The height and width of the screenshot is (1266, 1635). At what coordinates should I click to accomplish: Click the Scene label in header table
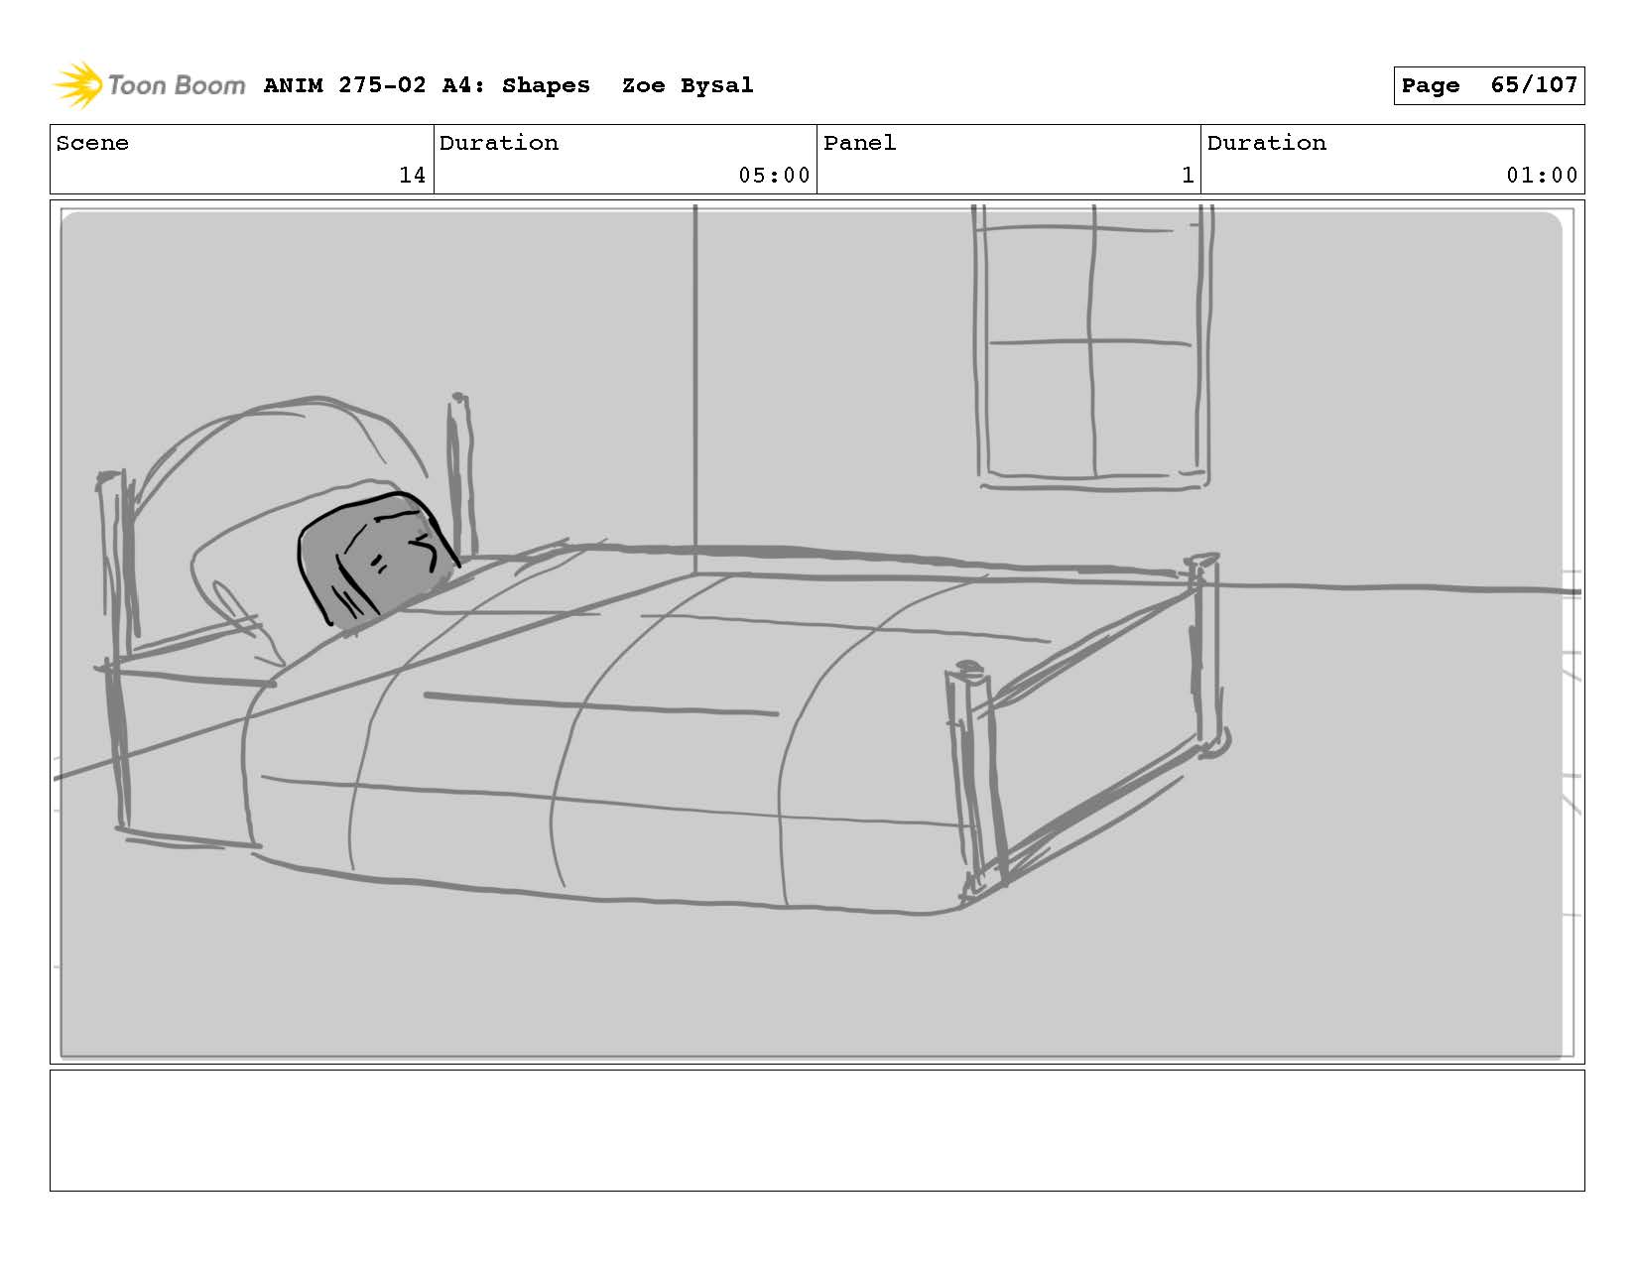[92, 143]
